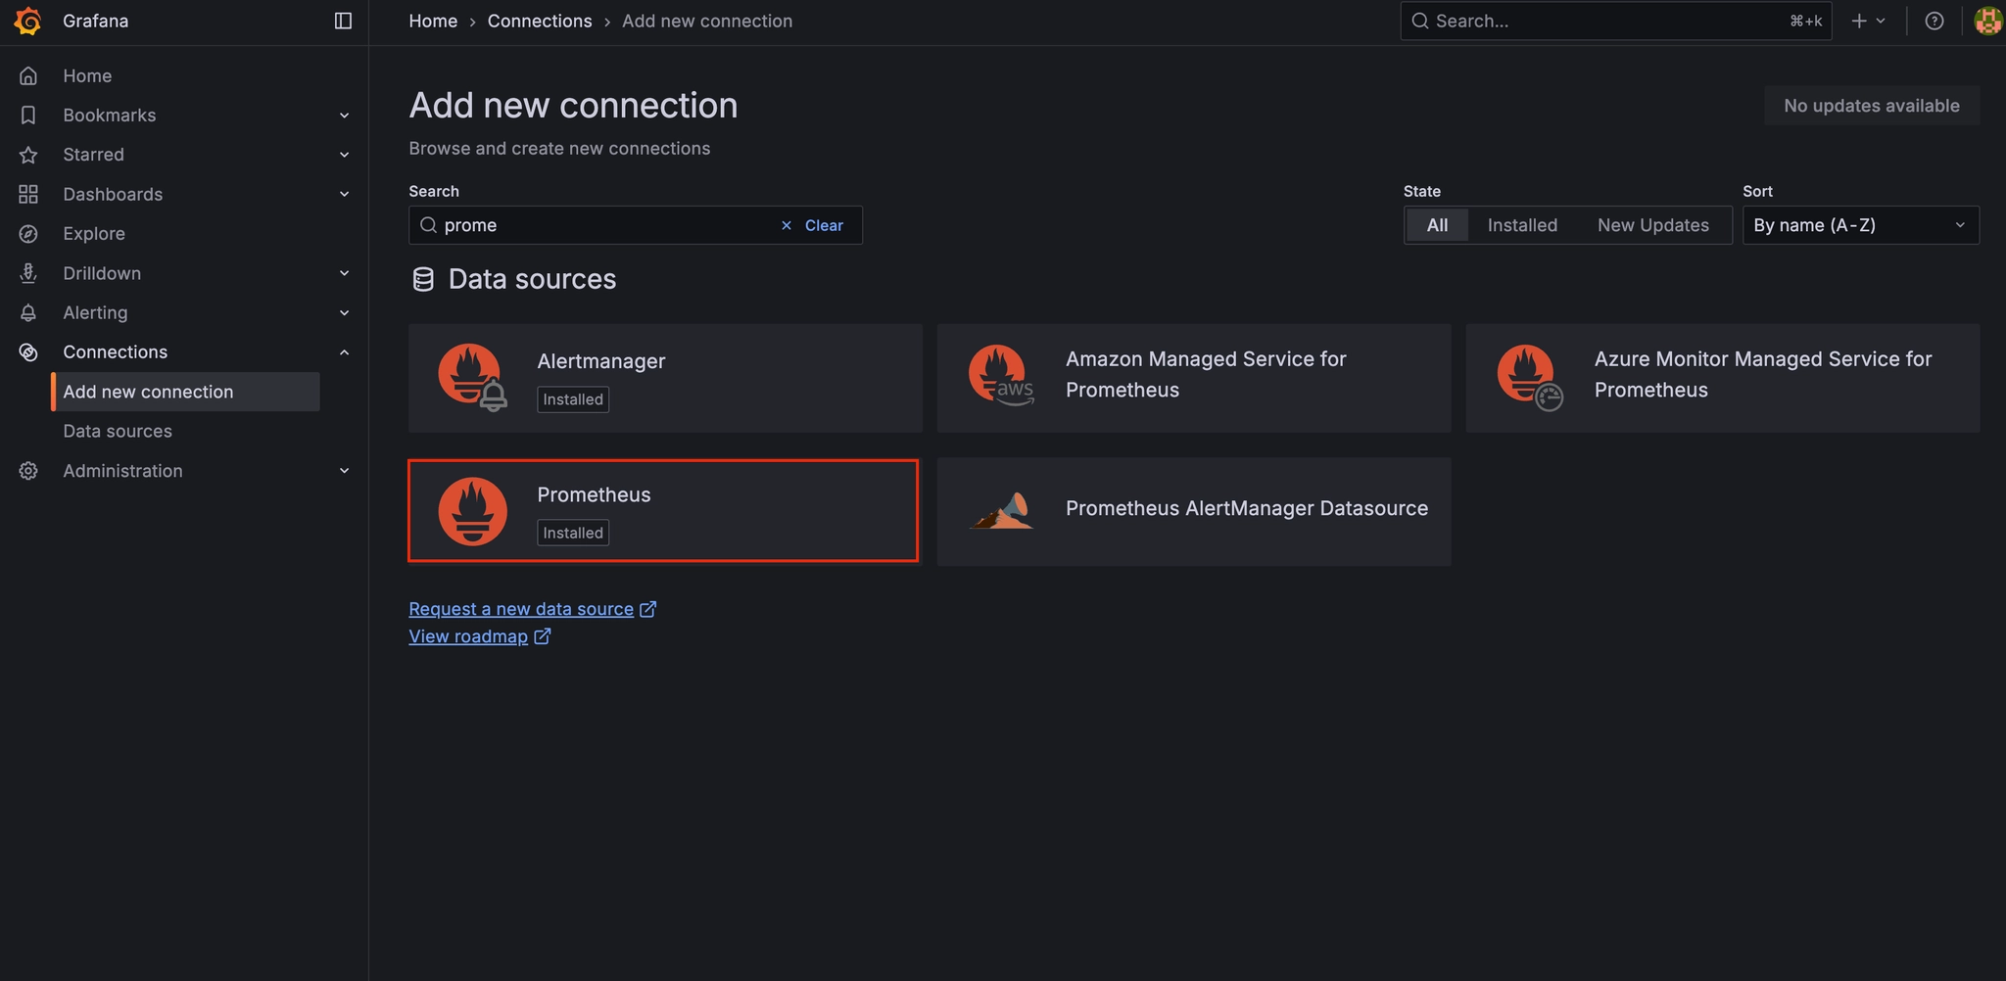Click the Grafana logo icon
Screen dimensions: 2006x981
(27, 21)
